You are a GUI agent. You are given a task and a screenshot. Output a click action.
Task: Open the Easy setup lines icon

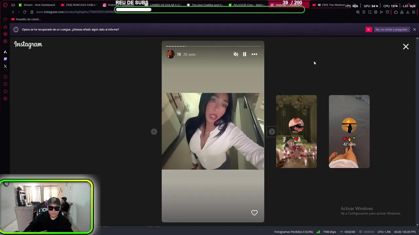pos(414,12)
